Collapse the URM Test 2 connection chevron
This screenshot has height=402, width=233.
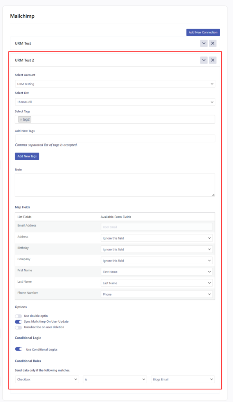tap(204, 60)
